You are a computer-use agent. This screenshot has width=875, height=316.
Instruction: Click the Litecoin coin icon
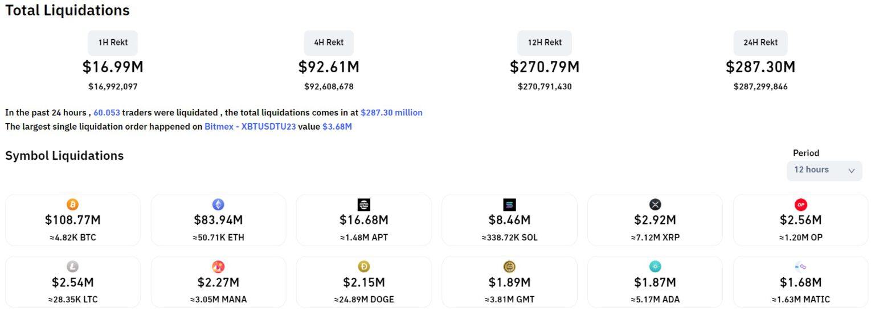click(x=72, y=267)
